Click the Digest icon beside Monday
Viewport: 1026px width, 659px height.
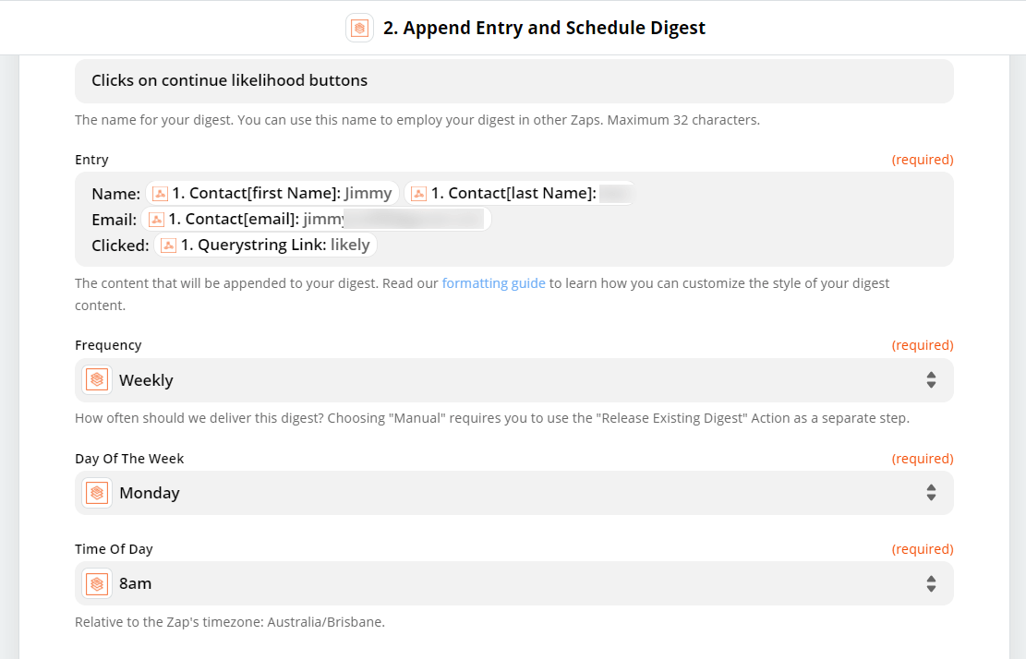(97, 493)
